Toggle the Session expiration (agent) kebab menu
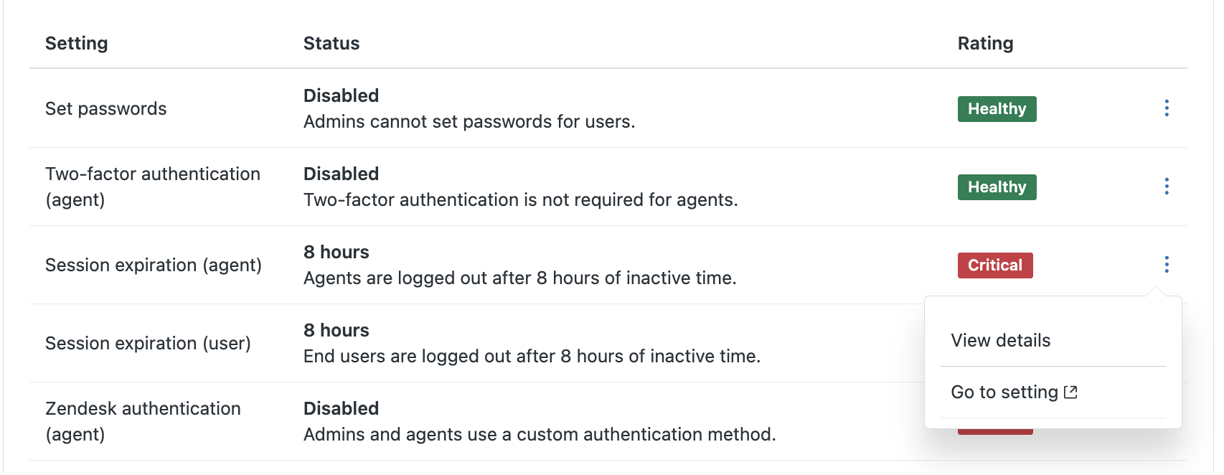This screenshot has width=1224, height=475. click(x=1167, y=265)
